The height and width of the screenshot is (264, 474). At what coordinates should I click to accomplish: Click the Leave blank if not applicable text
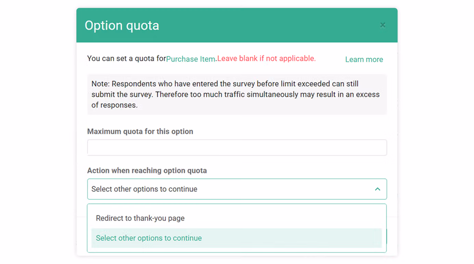coord(266,58)
